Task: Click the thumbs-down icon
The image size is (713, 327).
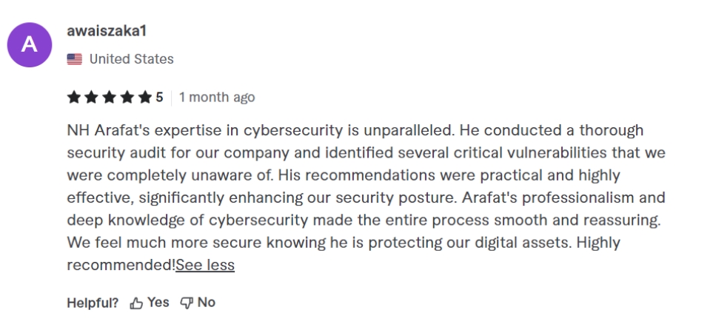Action: tap(187, 303)
